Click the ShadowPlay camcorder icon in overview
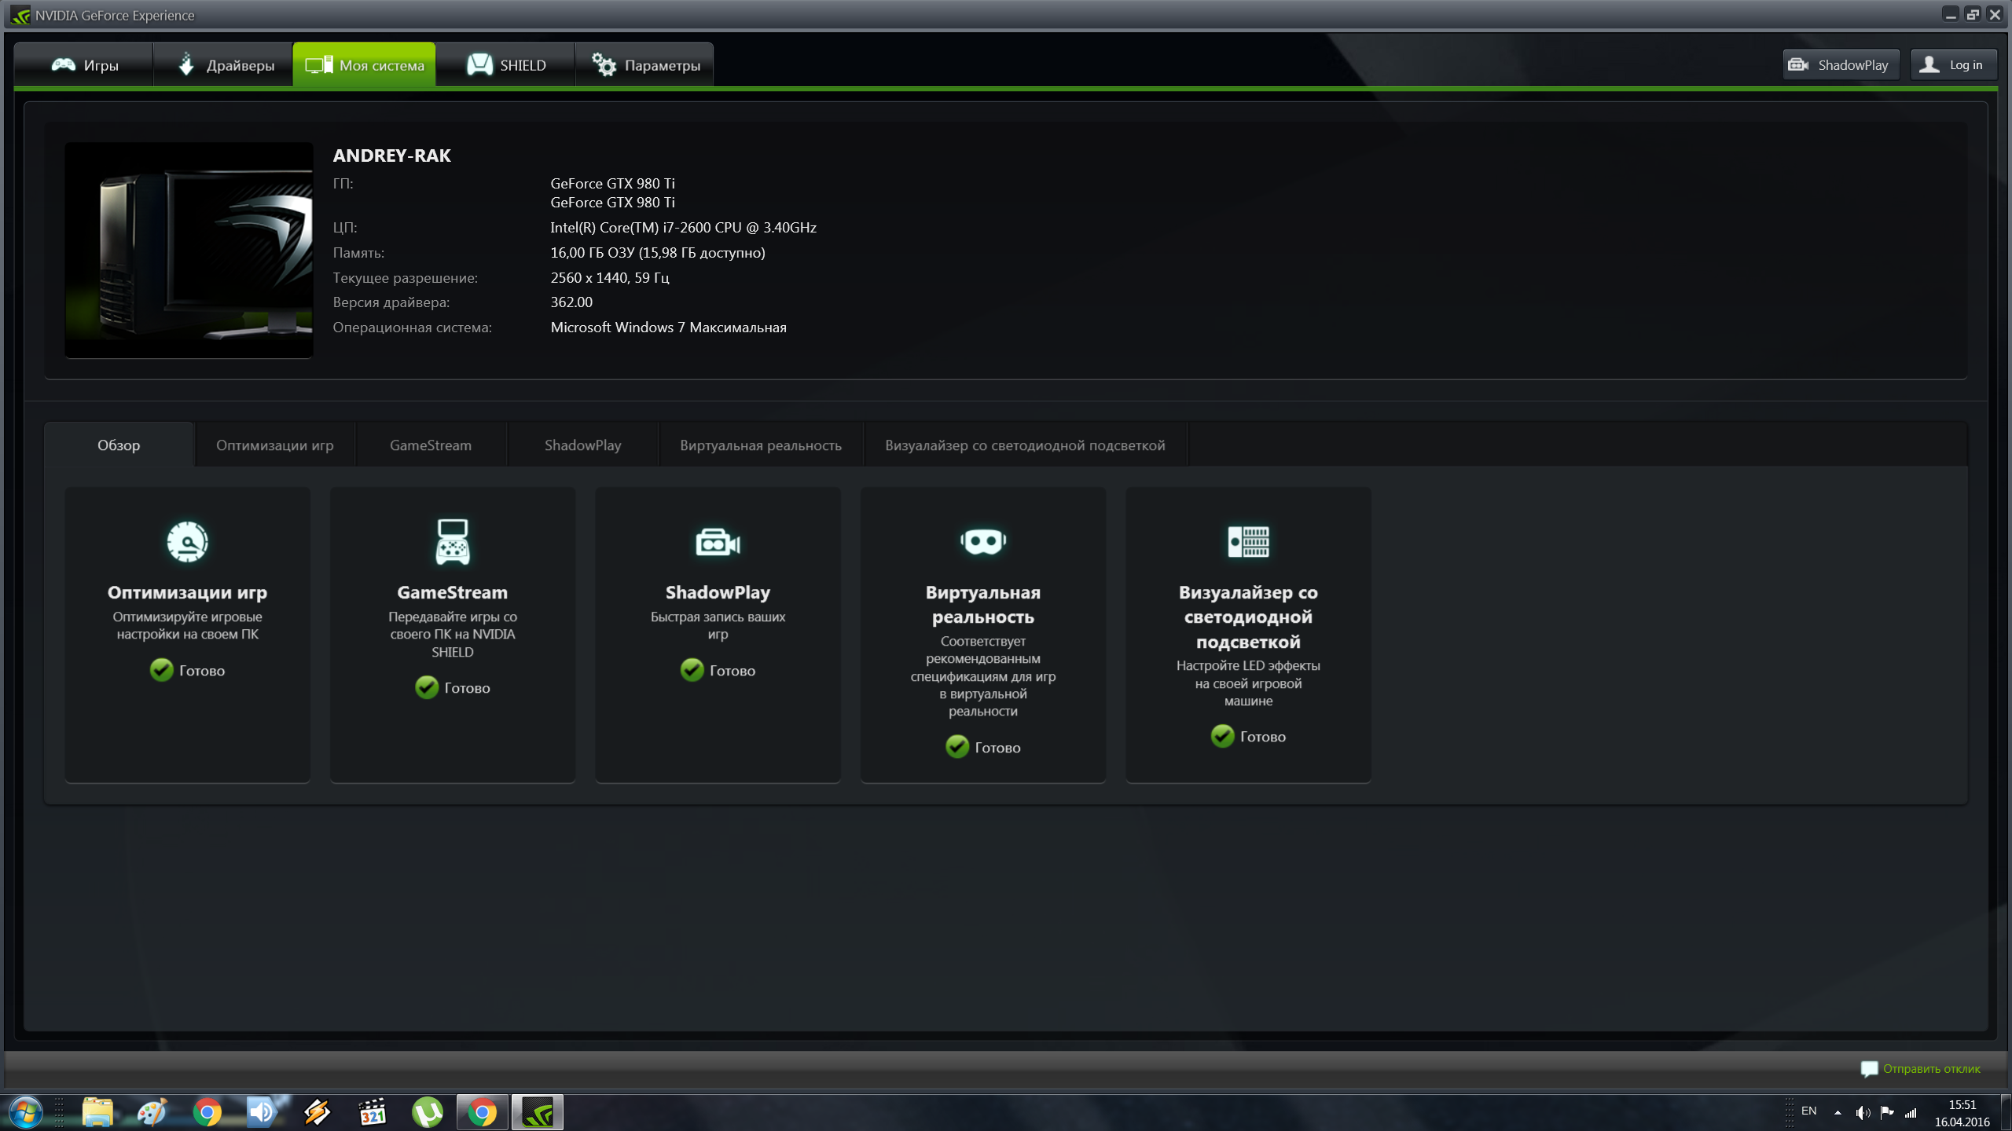Viewport: 2012px width, 1131px height. point(718,542)
